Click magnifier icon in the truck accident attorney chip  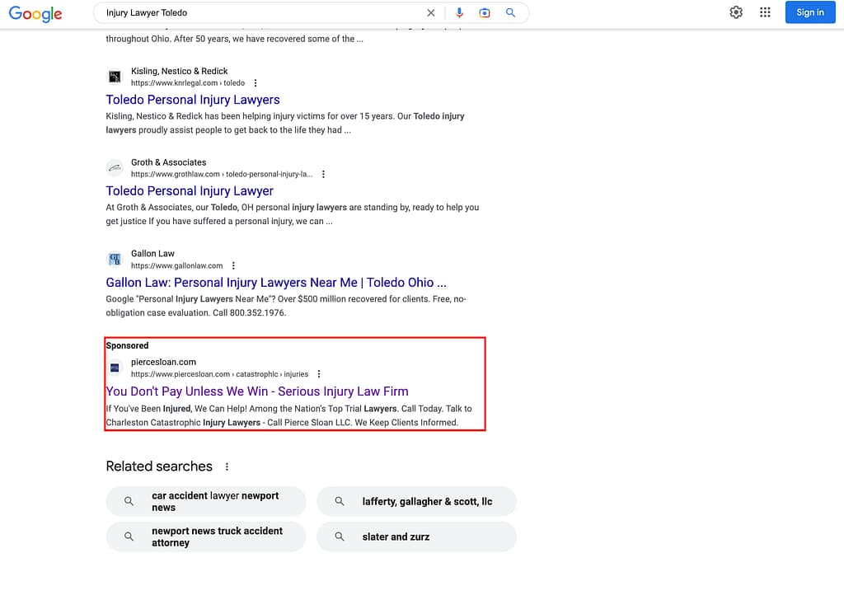click(129, 537)
